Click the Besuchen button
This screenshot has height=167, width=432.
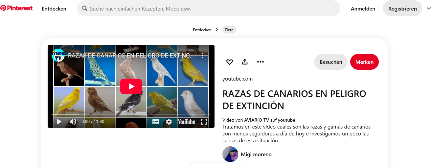click(331, 62)
